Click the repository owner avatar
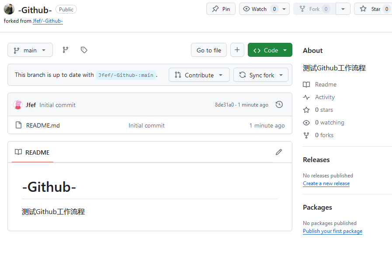The image size is (392, 256). [x=9, y=9]
